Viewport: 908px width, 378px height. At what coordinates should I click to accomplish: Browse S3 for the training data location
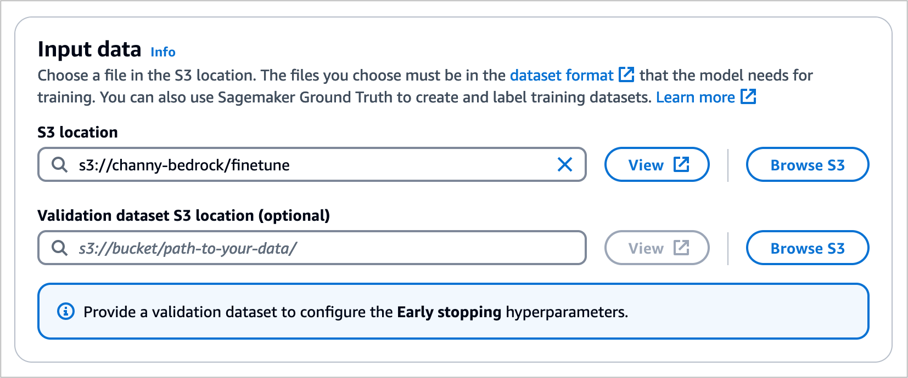807,164
